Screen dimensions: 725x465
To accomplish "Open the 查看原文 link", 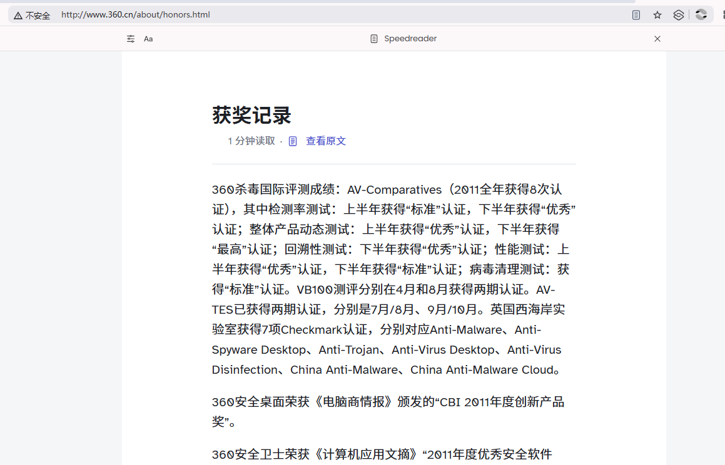I will coord(325,141).
